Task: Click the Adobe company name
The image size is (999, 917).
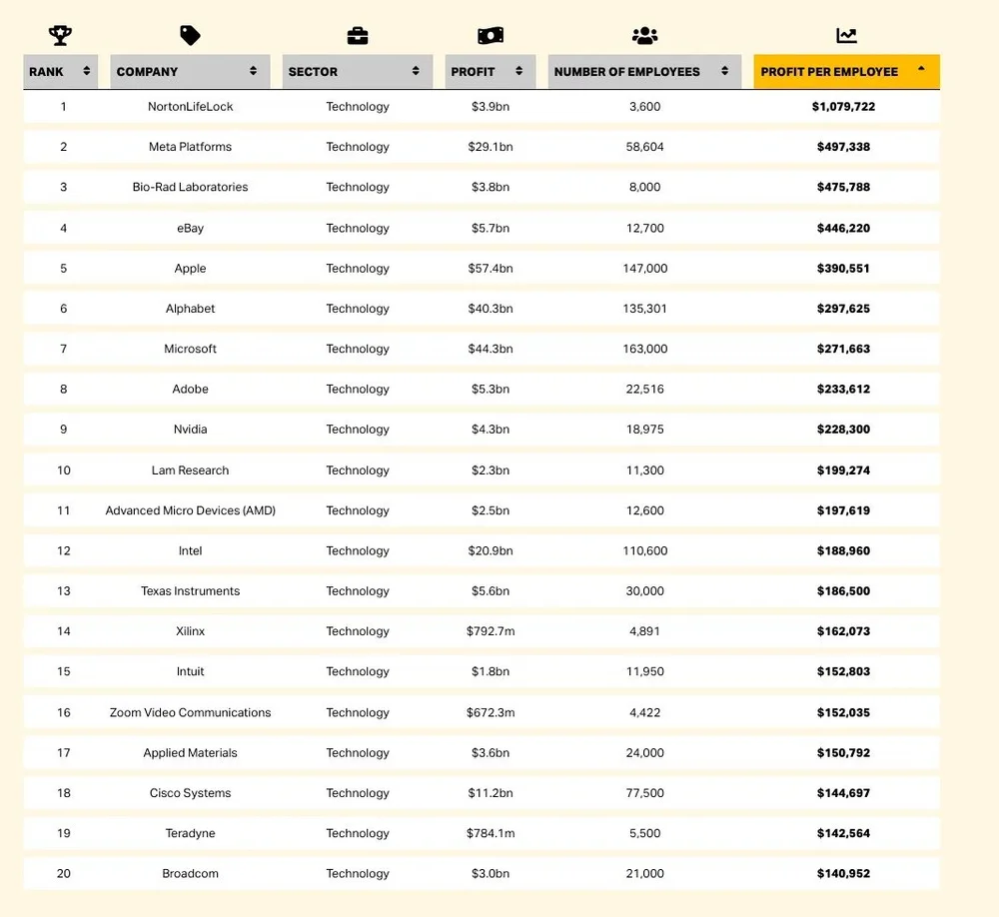Action: point(190,389)
